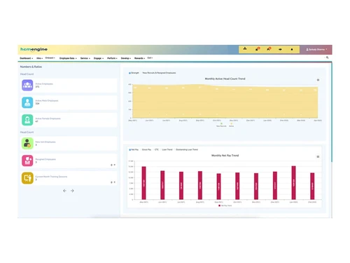Open the Net Pay chart hamburger menu
The height and width of the screenshot is (263, 350).
(x=318, y=156)
